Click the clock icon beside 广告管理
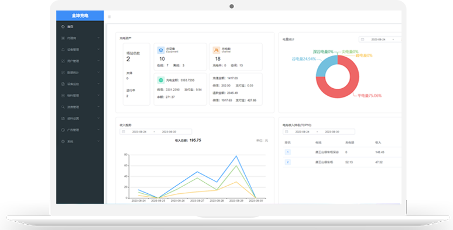 tap(63, 130)
